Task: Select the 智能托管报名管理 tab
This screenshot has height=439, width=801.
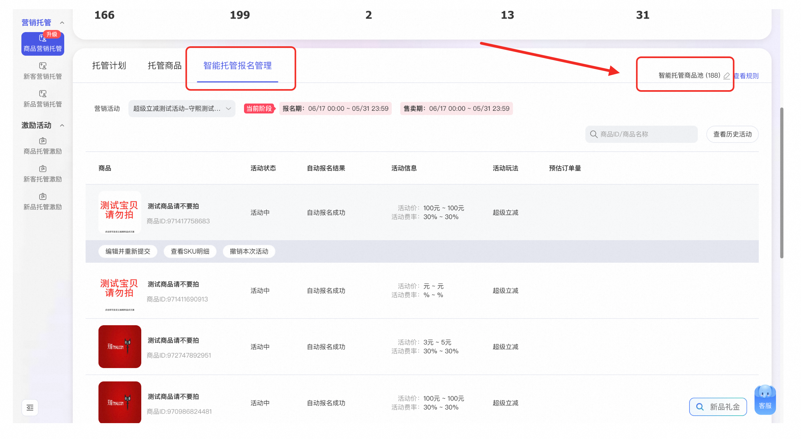Action: click(238, 66)
